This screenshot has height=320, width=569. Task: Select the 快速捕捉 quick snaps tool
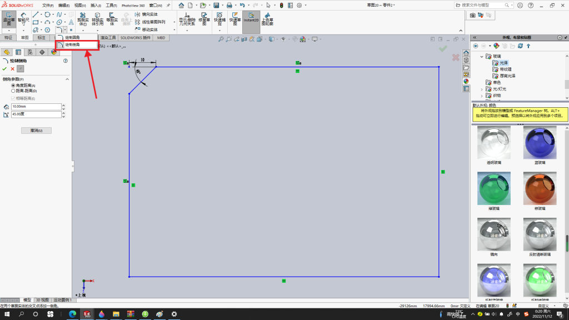[x=219, y=19]
